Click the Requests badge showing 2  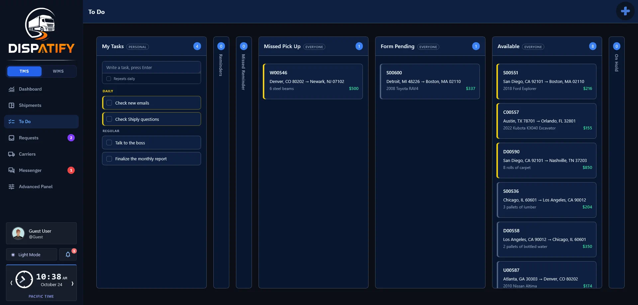click(71, 138)
